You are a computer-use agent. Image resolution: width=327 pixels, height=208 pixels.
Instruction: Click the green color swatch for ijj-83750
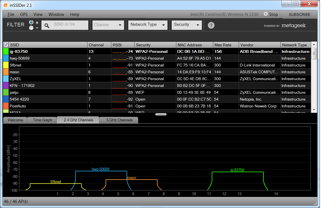[x=6, y=52]
